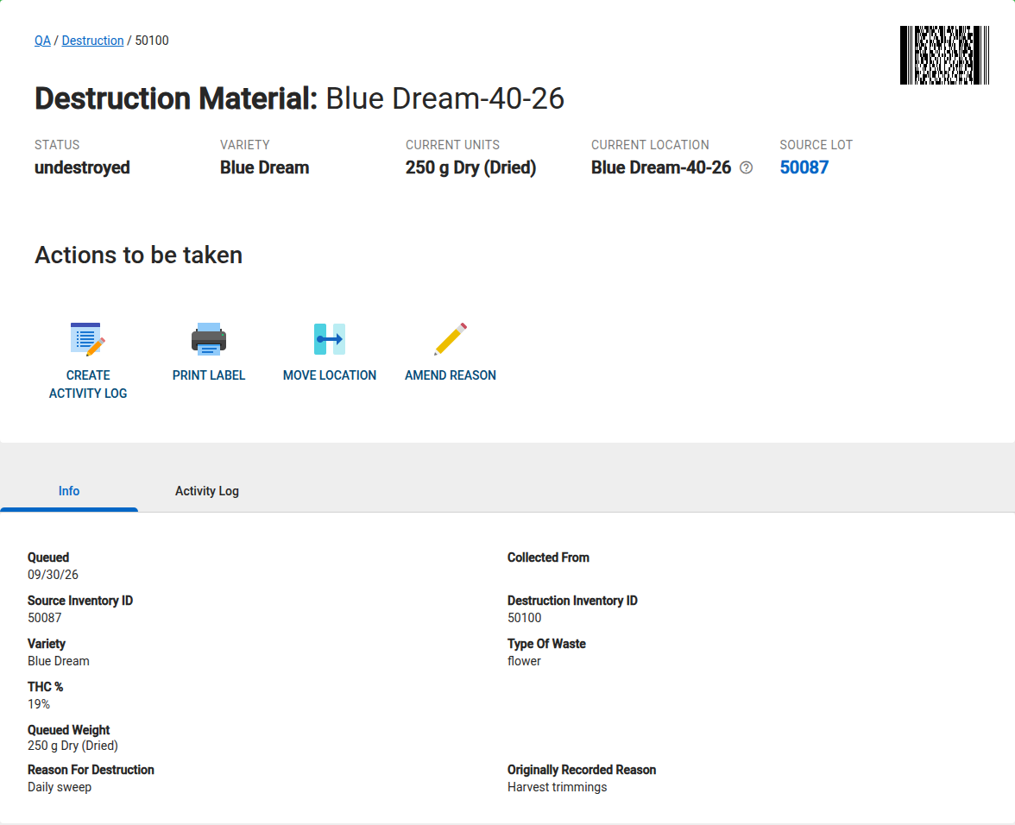The width and height of the screenshot is (1015, 825).
Task: Click the header variety 'Blue Dream' value
Action: coord(264,167)
